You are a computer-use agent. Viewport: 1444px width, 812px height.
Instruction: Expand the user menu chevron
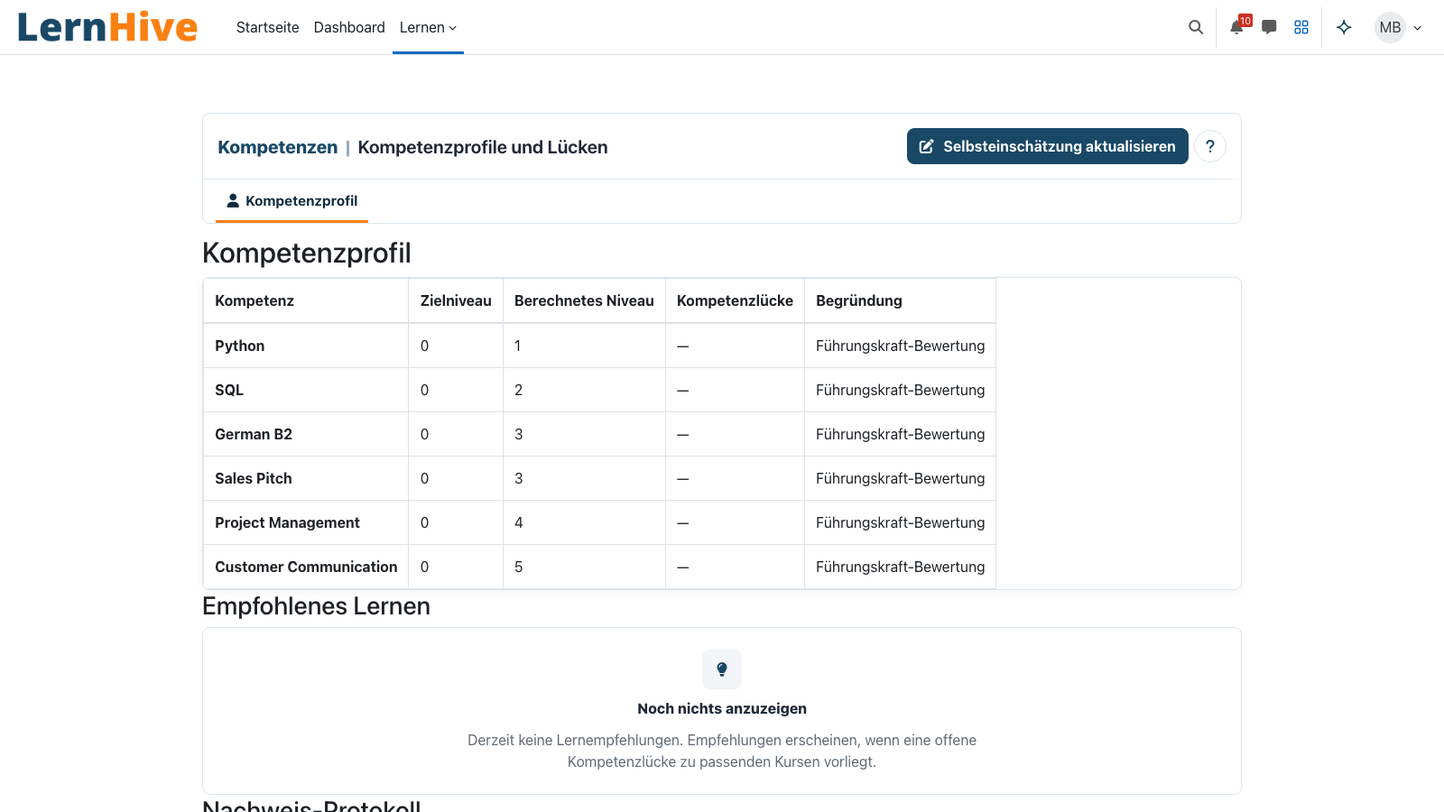(x=1418, y=28)
